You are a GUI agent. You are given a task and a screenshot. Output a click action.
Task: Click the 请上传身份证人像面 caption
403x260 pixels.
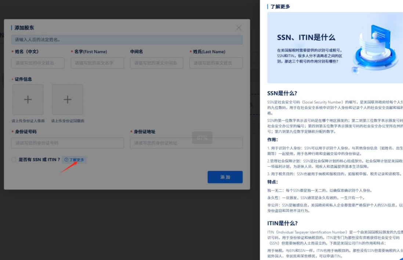click(28, 121)
